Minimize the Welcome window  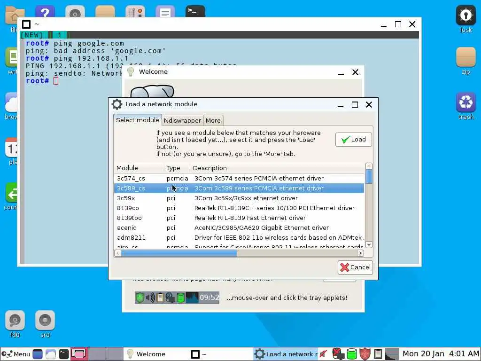coord(341,72)
